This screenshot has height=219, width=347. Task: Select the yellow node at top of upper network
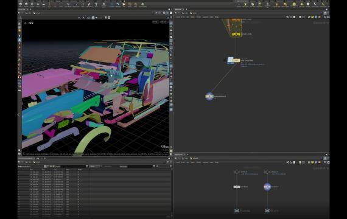(236, 34)
